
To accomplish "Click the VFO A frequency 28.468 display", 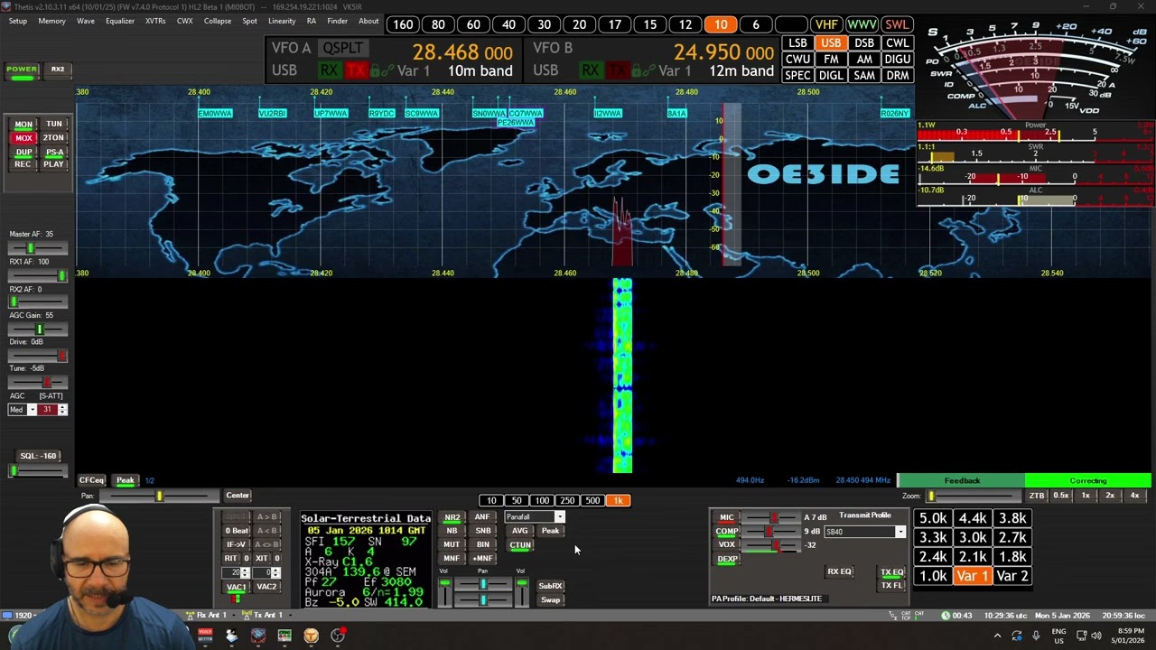I will [x=462, y=52].
